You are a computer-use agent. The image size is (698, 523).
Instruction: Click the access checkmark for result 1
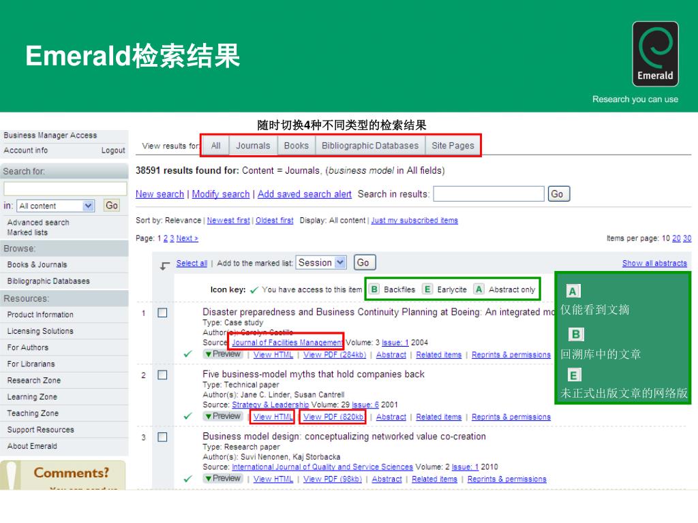(188, 354)
